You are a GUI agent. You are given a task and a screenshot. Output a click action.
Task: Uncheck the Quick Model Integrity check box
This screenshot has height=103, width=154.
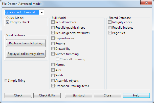click(8, 22)
